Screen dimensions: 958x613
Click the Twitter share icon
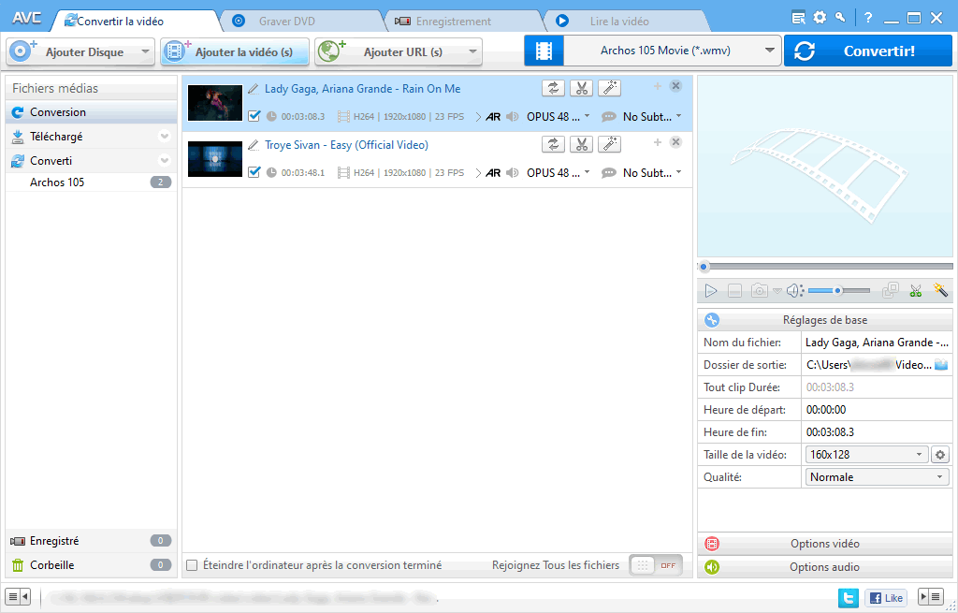pyautogui.click(x=848, y=597)
